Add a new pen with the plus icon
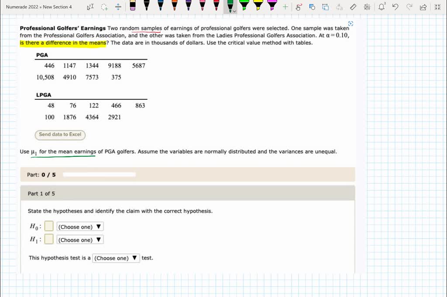Image resolution: width=447 pixels, height=297 pixels. [286, 7]
